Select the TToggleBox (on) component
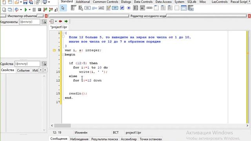 pos(115,8)
